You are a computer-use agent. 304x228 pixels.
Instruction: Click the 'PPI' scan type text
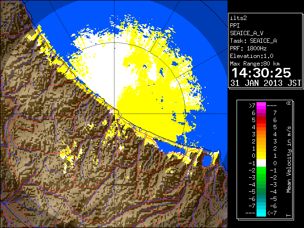(235, 26)
